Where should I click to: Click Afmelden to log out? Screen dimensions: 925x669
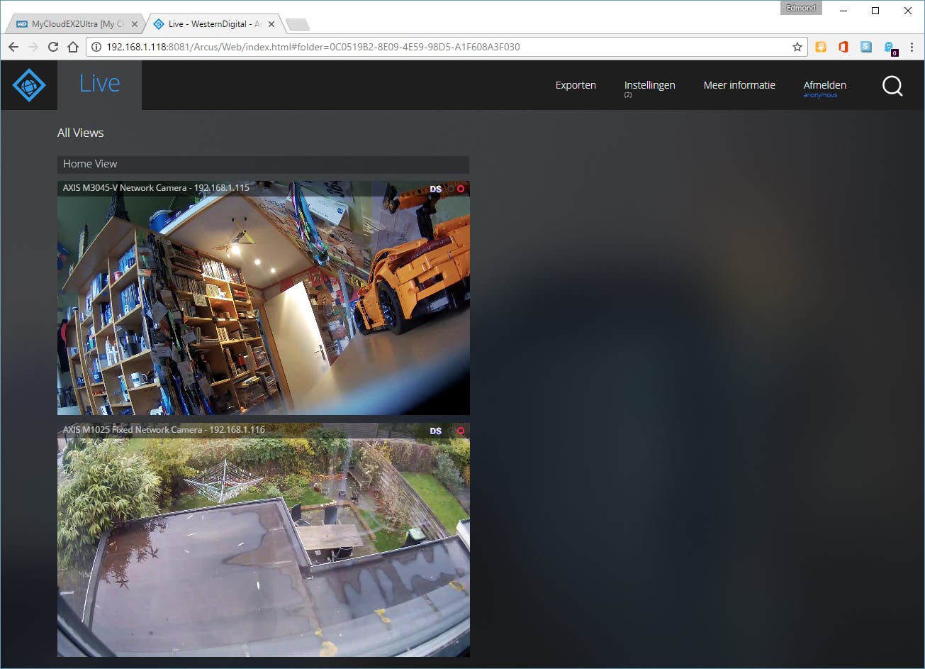click(x=824, y=85)
